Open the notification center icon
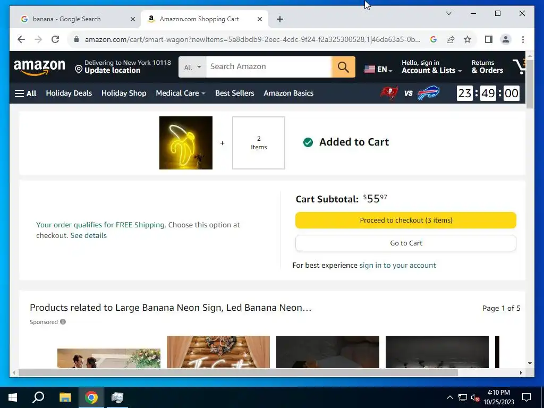 (x=526, y=397)
